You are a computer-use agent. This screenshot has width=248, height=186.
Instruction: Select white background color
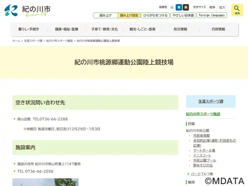[172, 7]
